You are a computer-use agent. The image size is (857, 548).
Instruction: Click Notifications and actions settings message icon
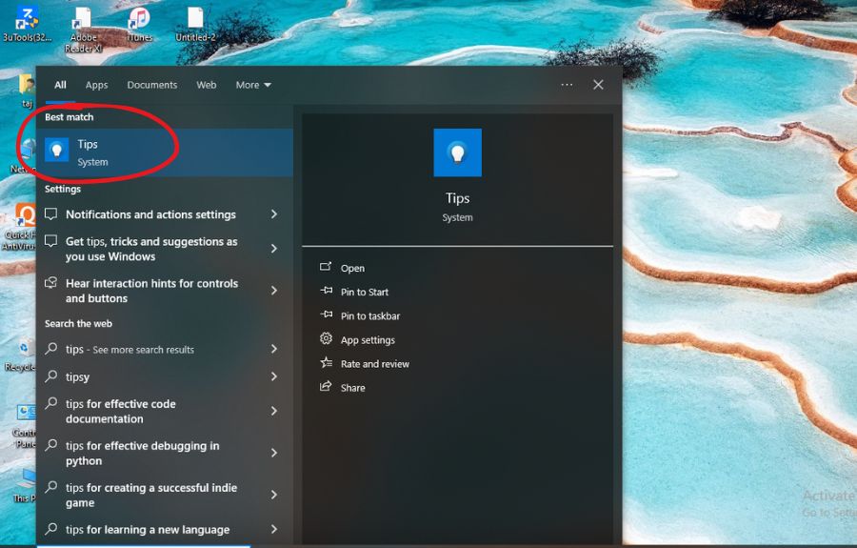point(50,213)
